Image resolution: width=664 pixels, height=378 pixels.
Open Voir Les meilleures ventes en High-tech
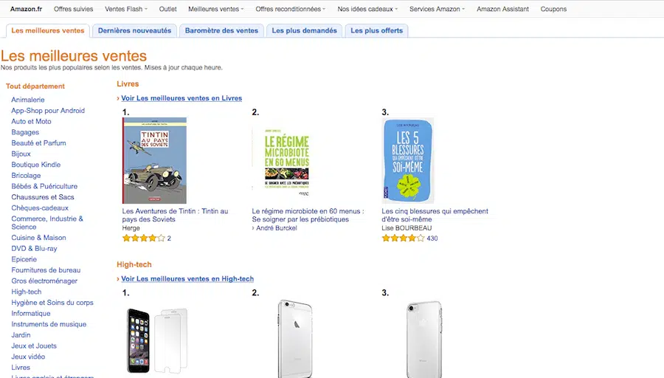[187, 279]
